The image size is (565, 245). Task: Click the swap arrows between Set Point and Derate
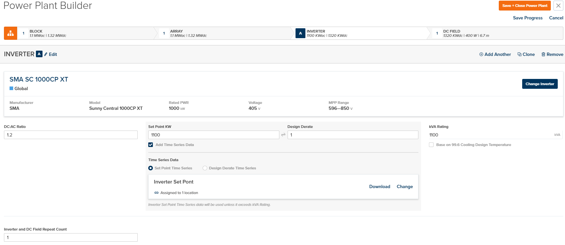(283, 135)
